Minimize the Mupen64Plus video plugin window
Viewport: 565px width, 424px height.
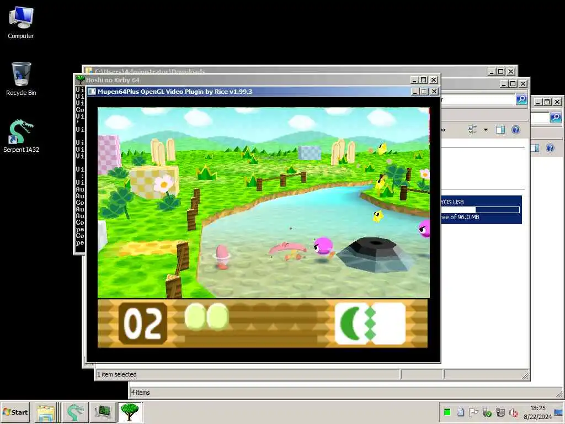click(x=415, y=92)
